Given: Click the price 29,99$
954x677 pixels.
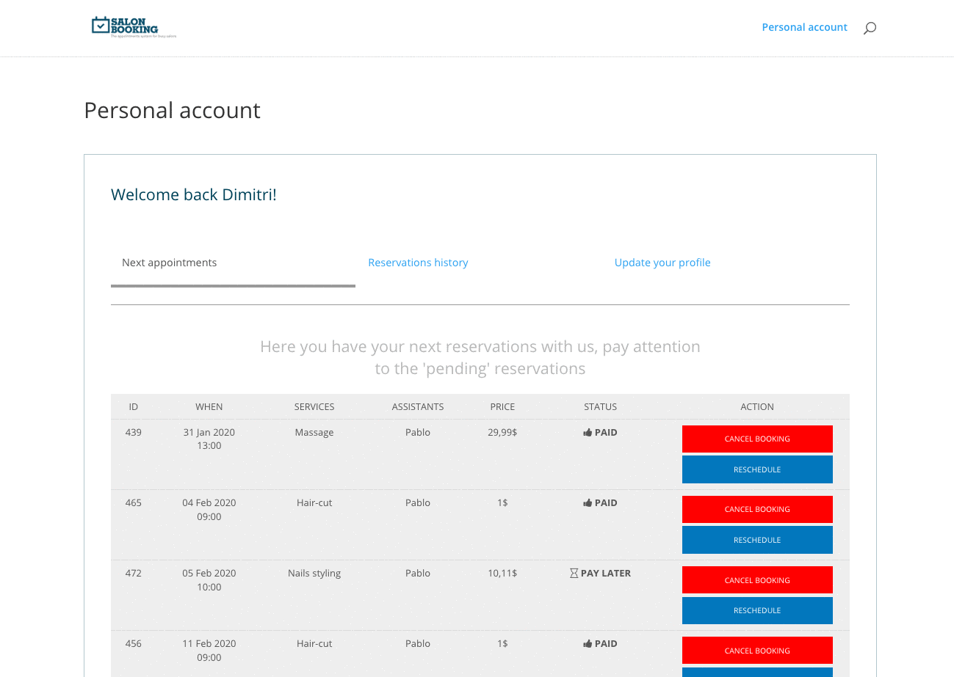Looking at the screenshot, I should click(x=502, y=432).
